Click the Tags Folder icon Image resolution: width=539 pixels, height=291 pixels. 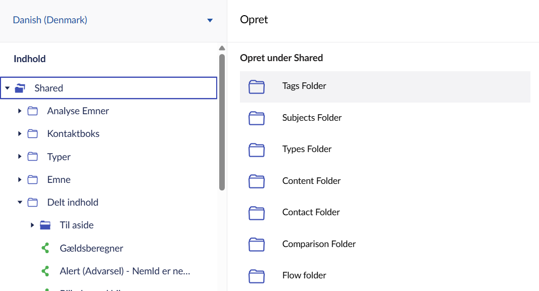tap(257, 87)
